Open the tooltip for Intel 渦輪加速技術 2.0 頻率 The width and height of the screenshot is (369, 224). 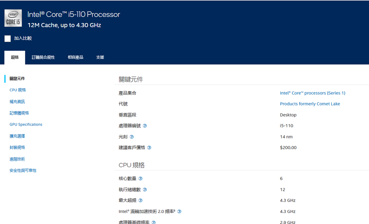point(179,211)
